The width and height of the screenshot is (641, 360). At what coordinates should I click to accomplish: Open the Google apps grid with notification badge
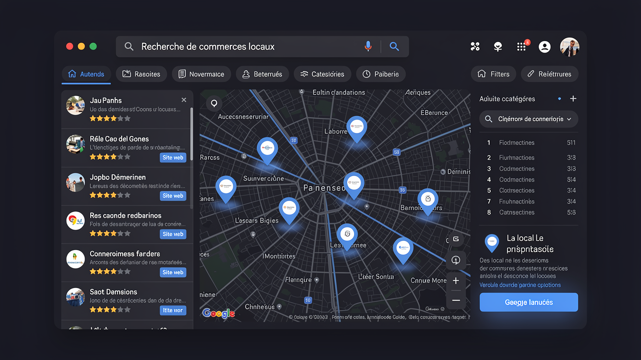[521, 46]
